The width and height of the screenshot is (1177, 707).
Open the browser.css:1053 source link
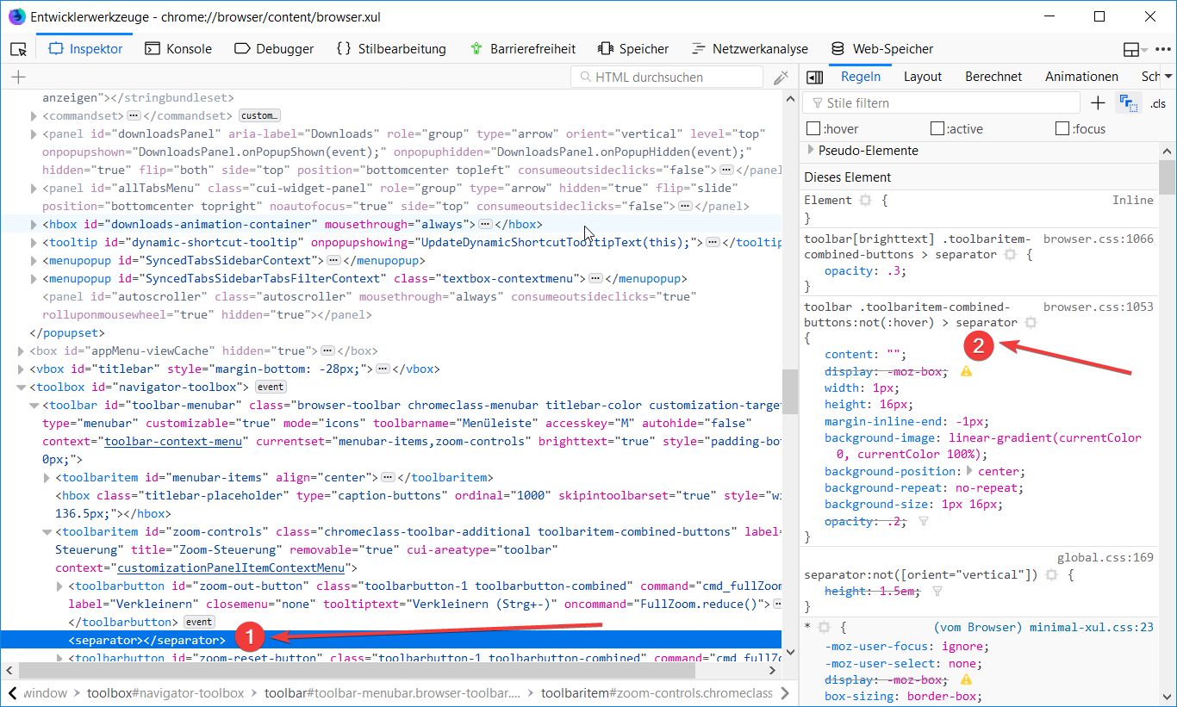tap(1098, 307)
